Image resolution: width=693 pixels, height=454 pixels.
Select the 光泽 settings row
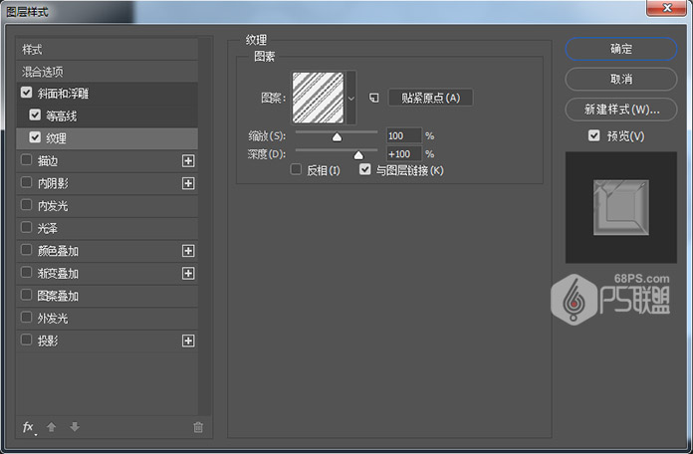tap(107, 229)
